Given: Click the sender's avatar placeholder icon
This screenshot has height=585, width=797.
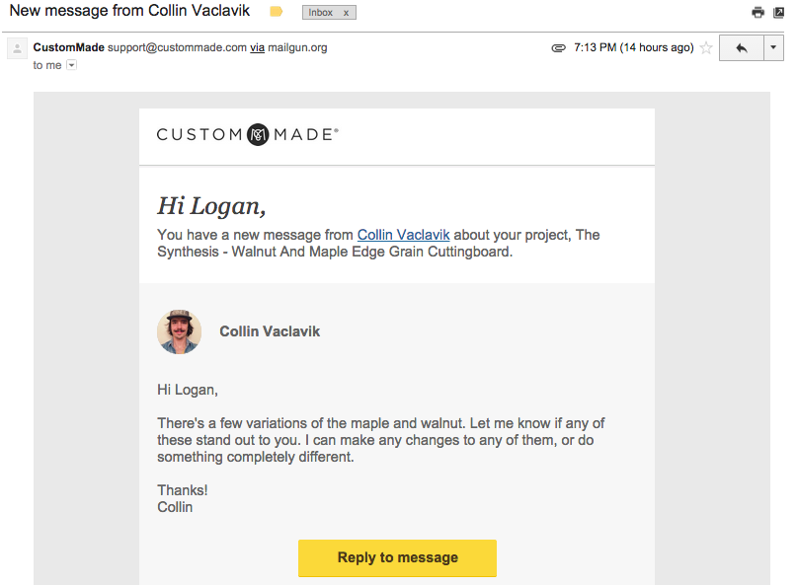Looking at the screenshot, I should pyautogui.click(x=17, y=48).
